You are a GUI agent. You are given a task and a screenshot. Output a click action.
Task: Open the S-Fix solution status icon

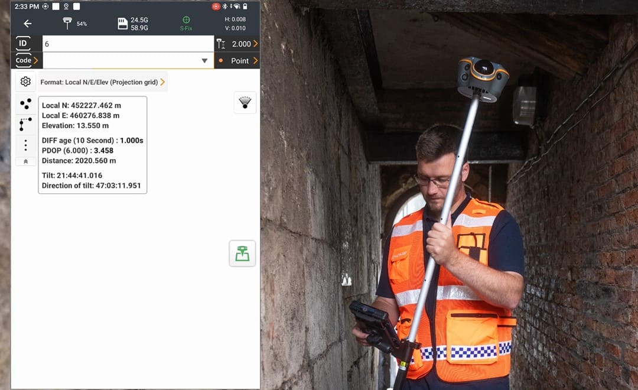coord(186,24)
